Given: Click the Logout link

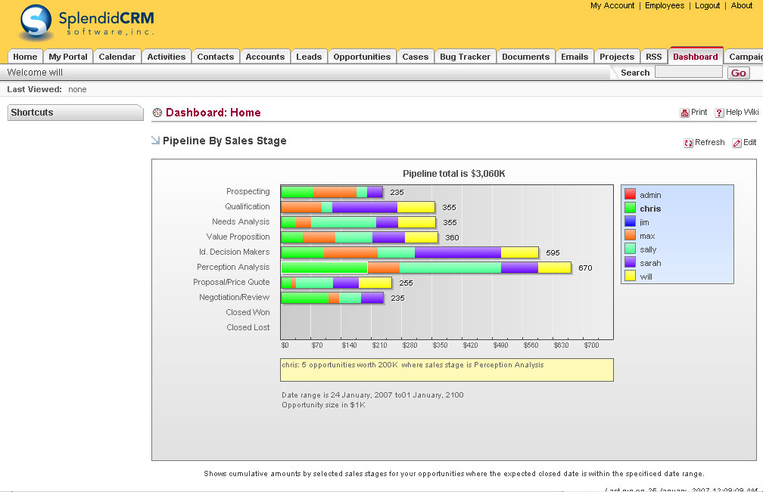Looking at the screenshot, I should (x=707, y=6).
